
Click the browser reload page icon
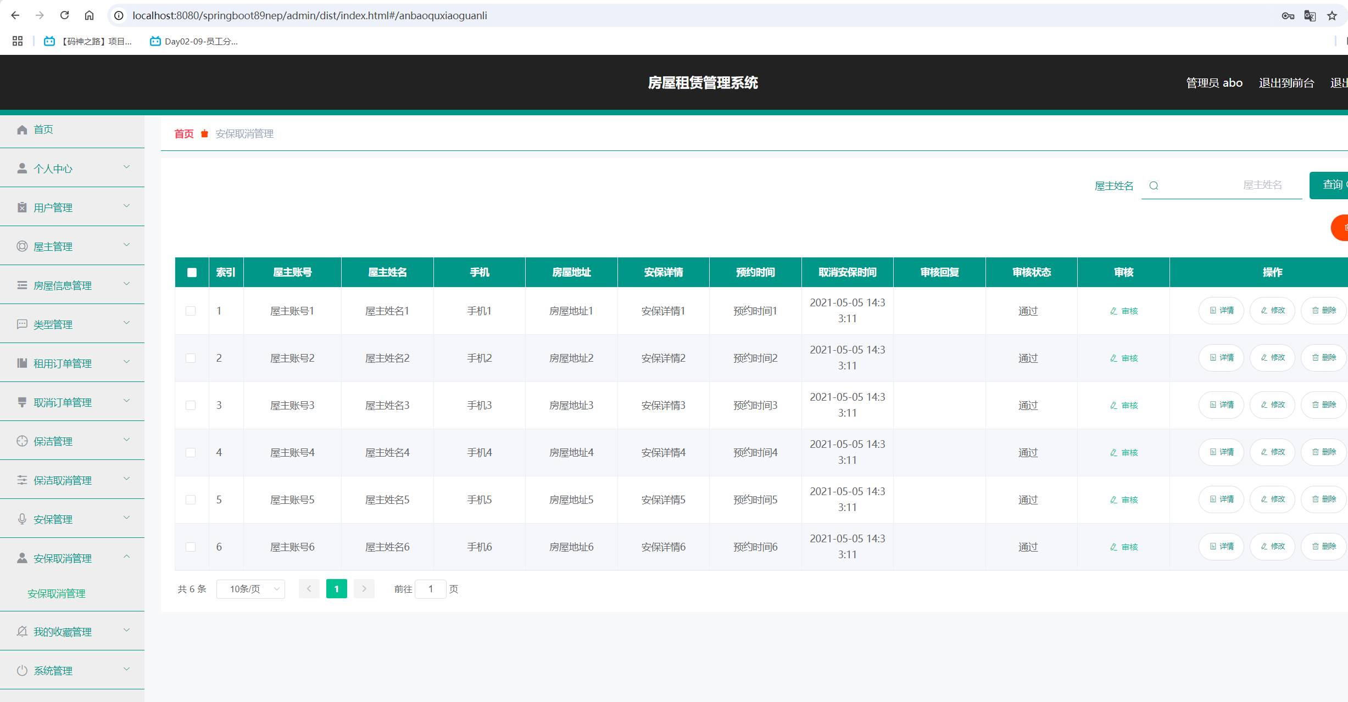tap(64, 15)
